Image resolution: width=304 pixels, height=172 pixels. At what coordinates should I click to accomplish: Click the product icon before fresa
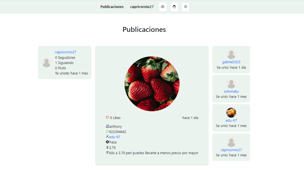[107, 142]
